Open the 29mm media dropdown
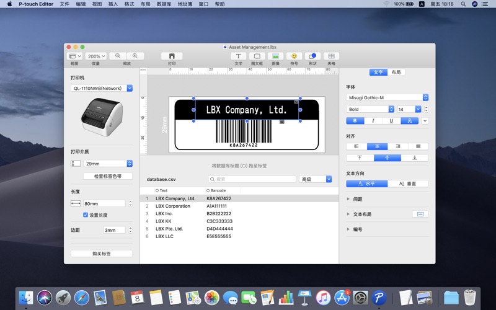This screenshot has width=496, height=310. [x=130, y=164]
